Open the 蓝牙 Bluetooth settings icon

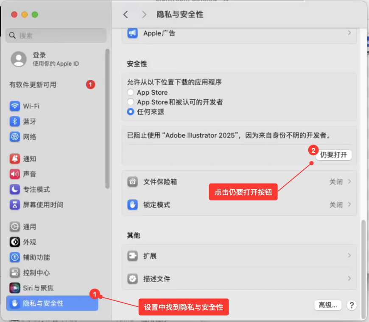tap(15, 121)
